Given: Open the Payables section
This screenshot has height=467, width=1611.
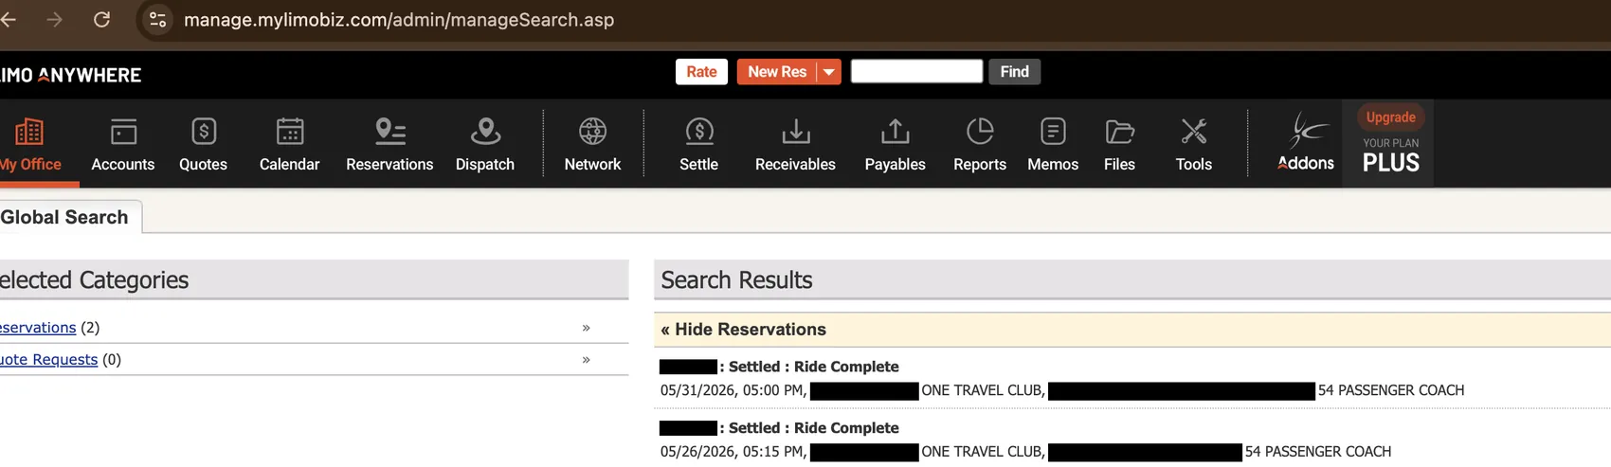Looking at the screenshot, I should 895,144.
